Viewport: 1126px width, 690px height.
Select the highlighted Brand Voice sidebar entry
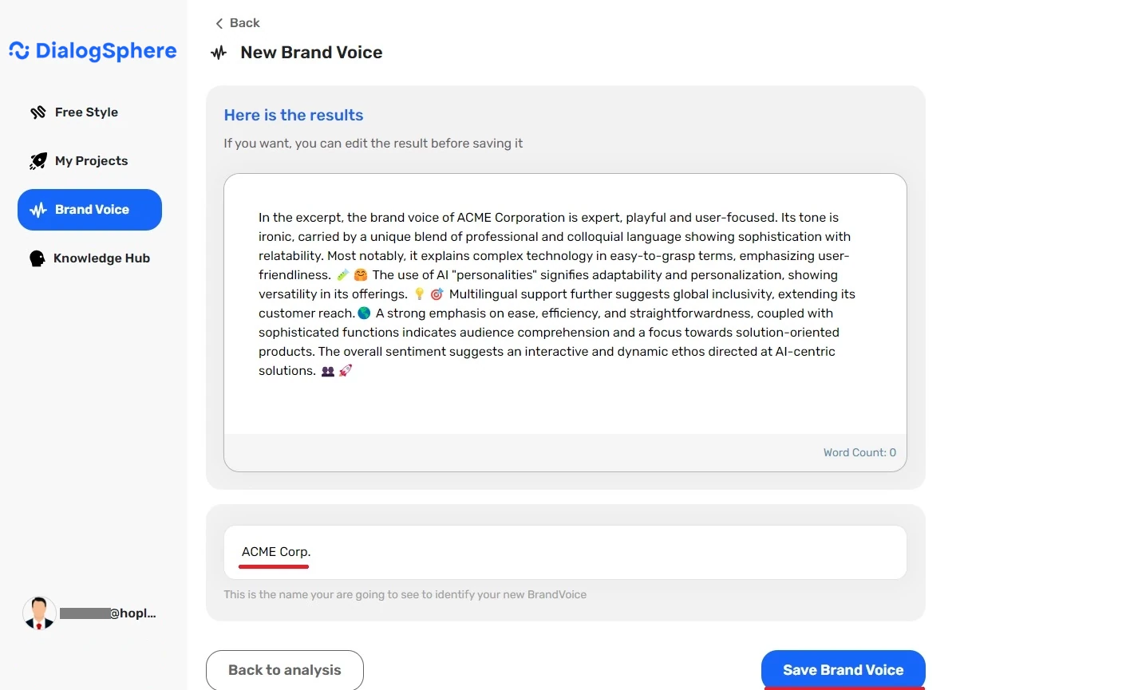coord(89,209)
